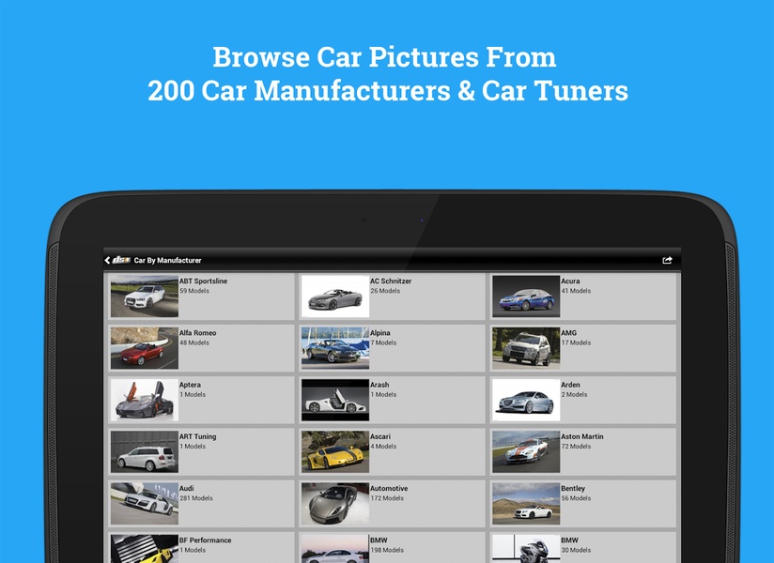Select the Automotive grey supercar thumbnail
The width and height of the screenshot is (774, 563).
click(335, 503)
